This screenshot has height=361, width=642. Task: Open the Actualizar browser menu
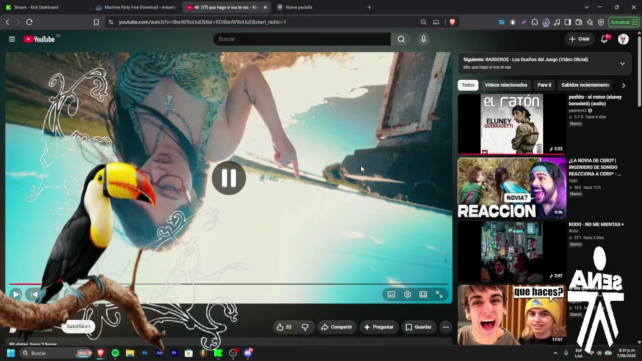623,22
